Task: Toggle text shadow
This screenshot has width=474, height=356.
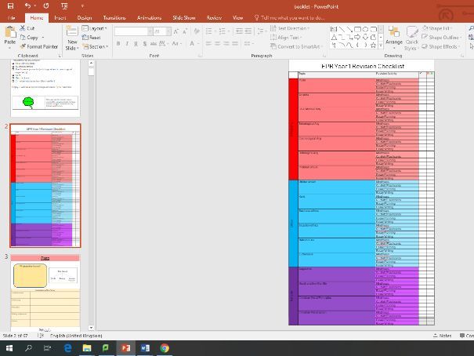Action: [145, 44]
